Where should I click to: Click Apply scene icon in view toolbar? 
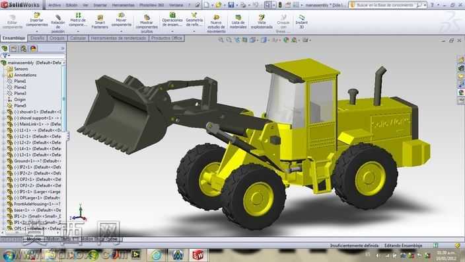[294, 40]
